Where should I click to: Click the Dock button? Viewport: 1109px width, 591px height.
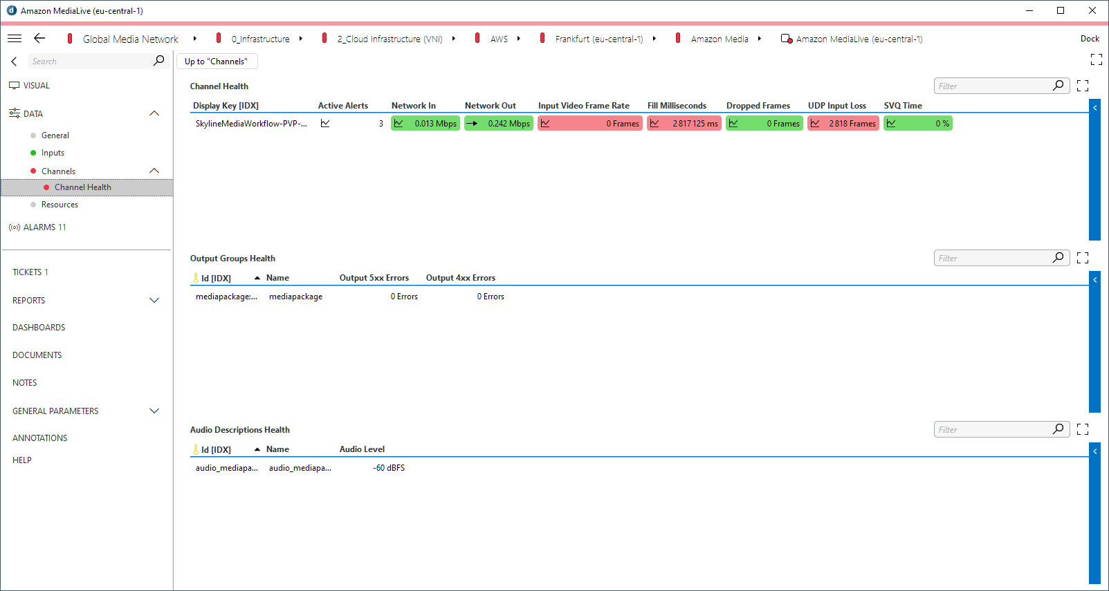(x=1090, y=39)
